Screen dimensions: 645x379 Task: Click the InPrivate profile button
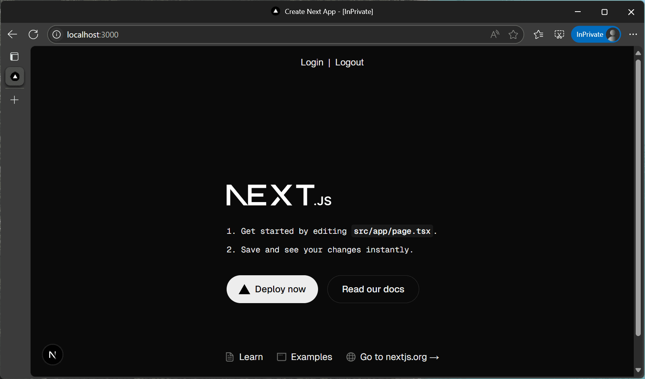point(596,34)
